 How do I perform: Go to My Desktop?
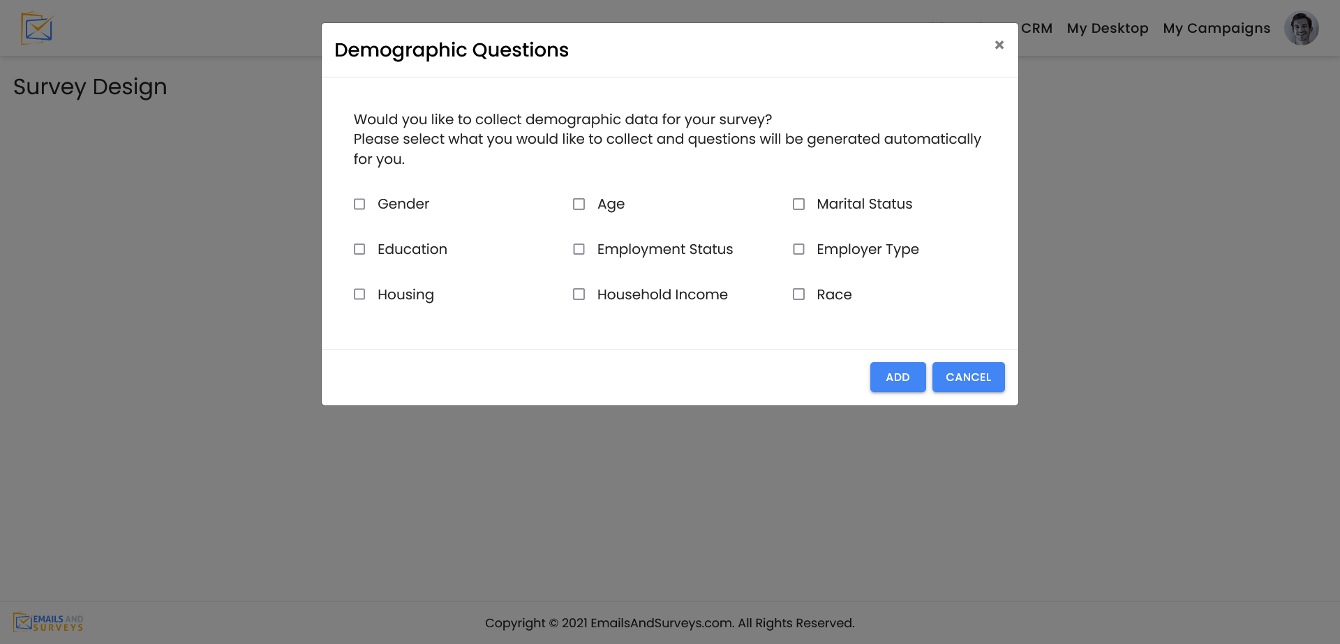[1107, 29]
